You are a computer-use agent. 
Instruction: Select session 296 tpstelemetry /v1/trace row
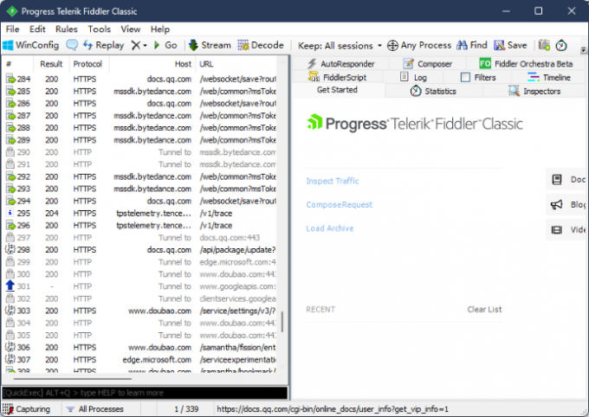(x=140, y=226)
